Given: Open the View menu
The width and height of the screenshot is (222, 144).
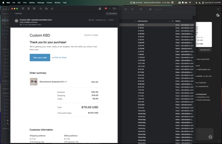Looking at the screenshot, I should (x=25, y=2).
